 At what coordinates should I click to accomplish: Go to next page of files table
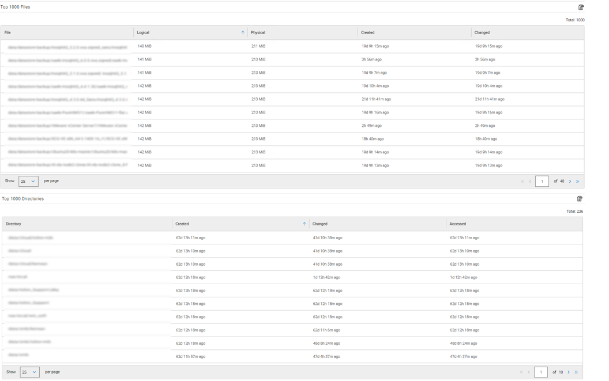pos(570,182)
